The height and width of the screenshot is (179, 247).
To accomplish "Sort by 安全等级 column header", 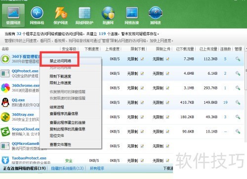I will [x=69, y=49].
